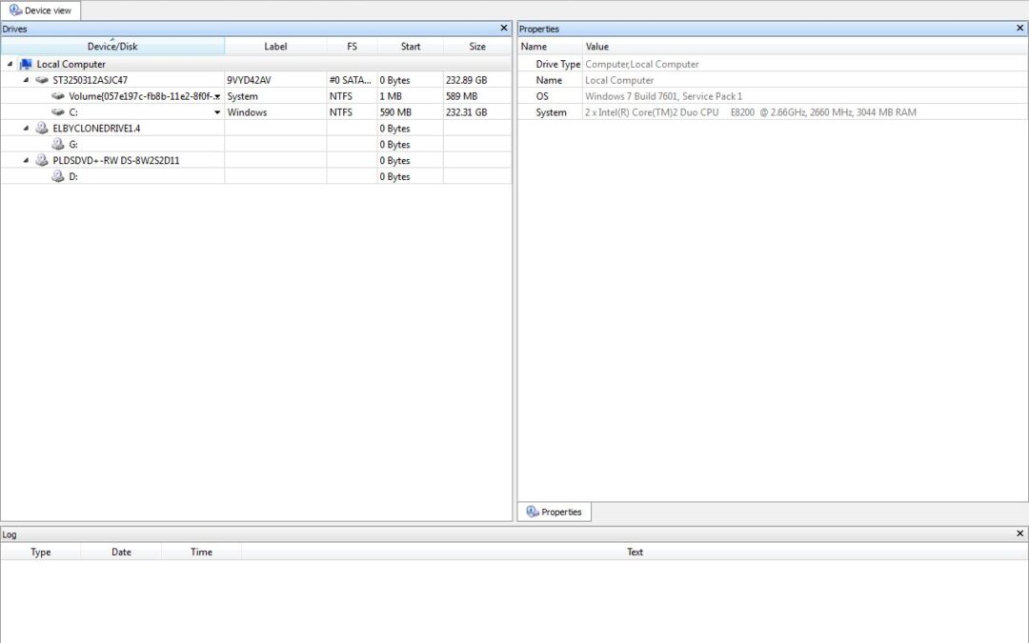
Task: Collapse the ELBYCLONEDRIVE1.4 node
Action: coord(26,128)
